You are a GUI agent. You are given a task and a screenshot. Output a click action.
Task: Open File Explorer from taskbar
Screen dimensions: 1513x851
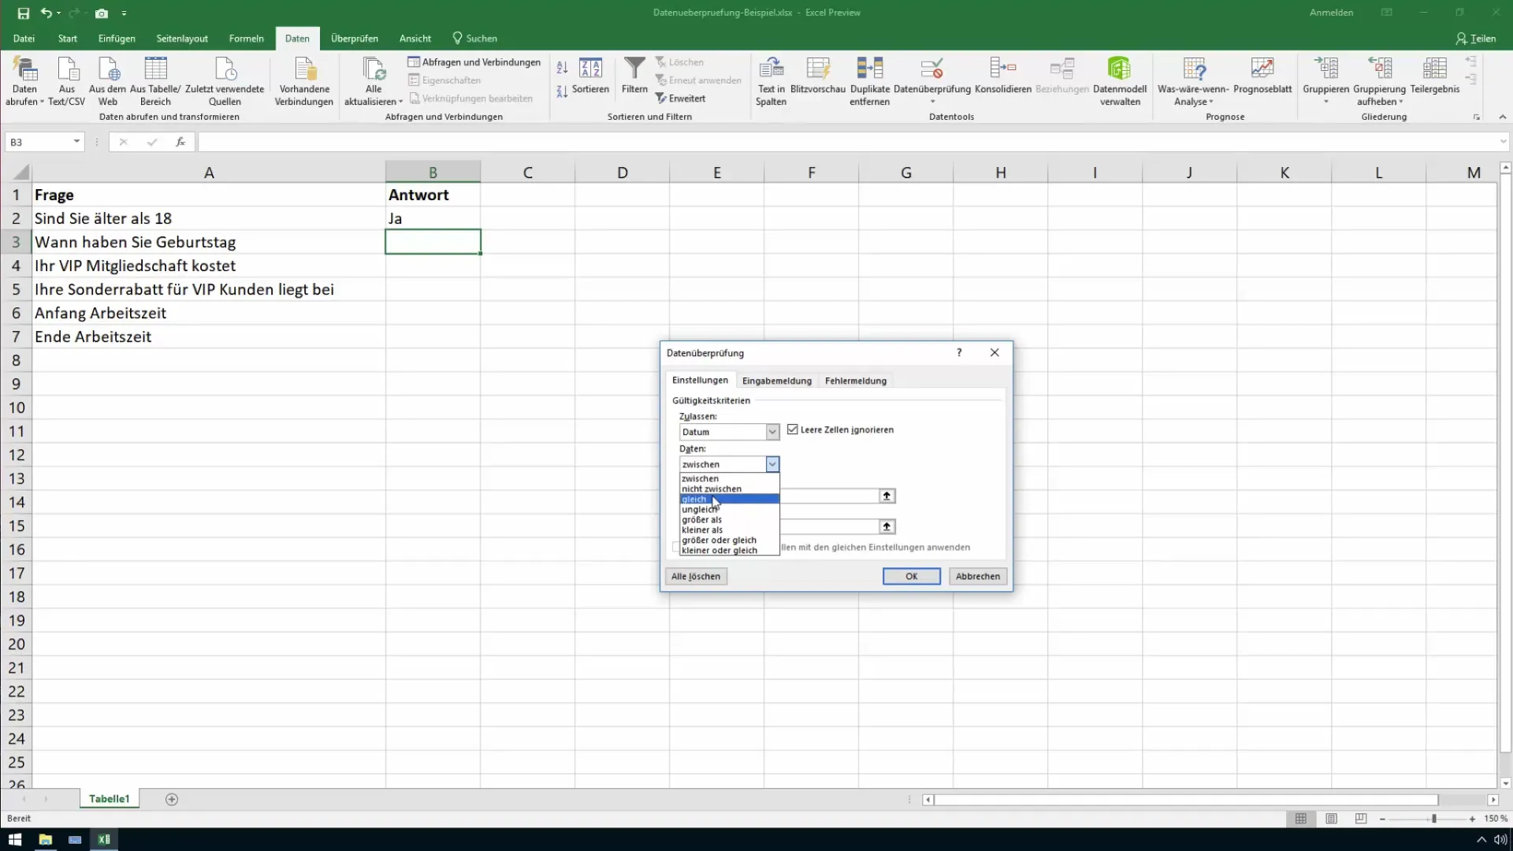[x=45, y=839]
